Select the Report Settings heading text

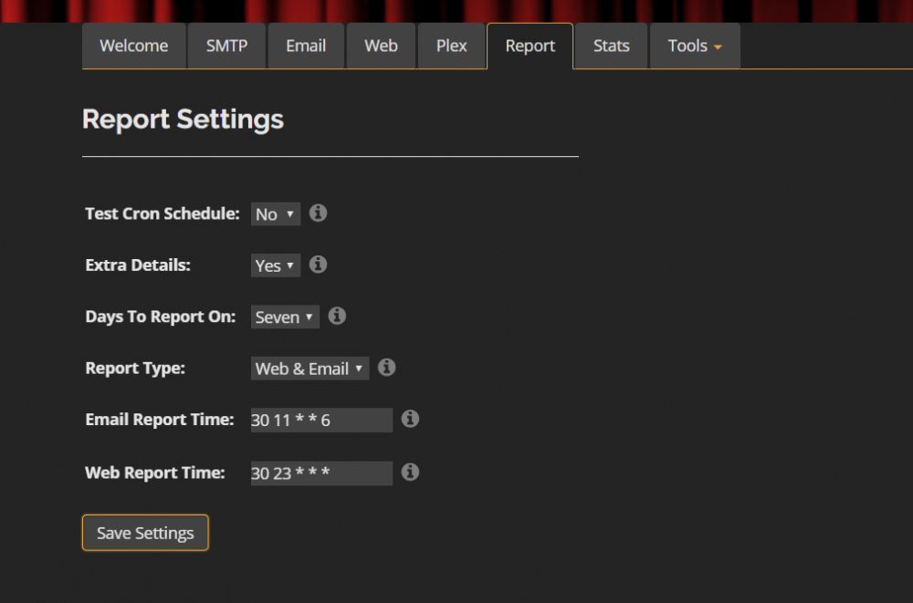pos(183,120)
